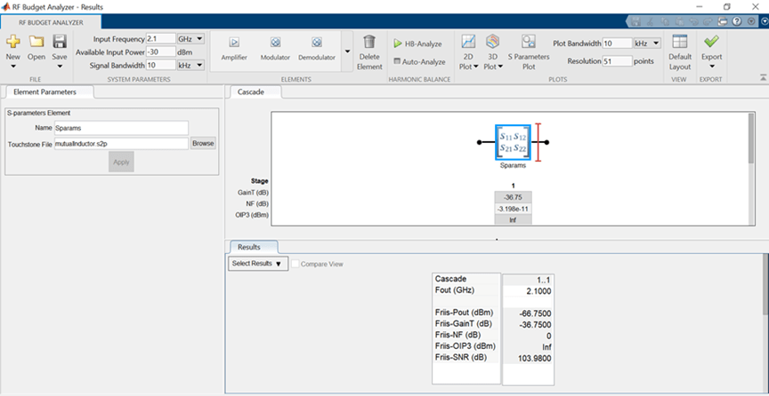
Task: Add an Amplifier element
Action: click(234, 48)
